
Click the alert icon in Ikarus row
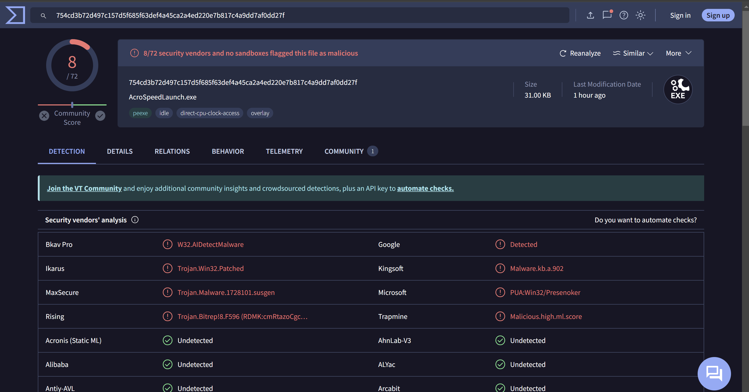167,268
